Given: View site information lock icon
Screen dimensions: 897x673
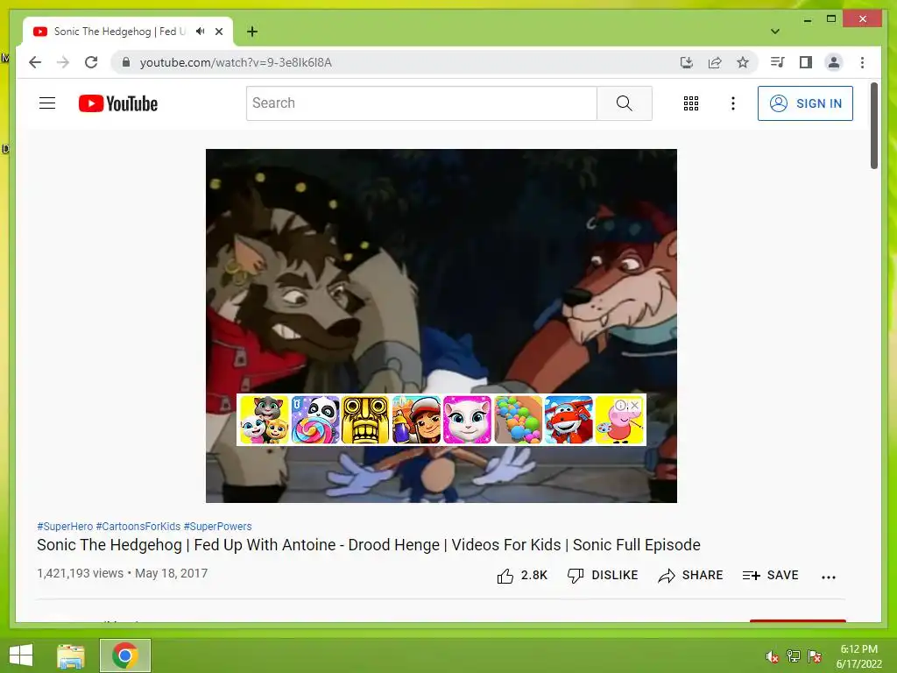Looking at the screenshot, I should [126, 62].
